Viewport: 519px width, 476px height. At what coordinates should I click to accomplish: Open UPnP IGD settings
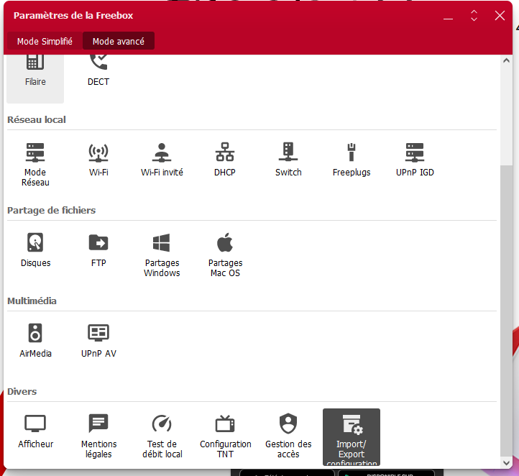pyautogui.click(x=415, y=159)
